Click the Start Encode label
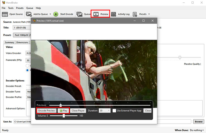206x133 pixels. [x=67, y=14]
